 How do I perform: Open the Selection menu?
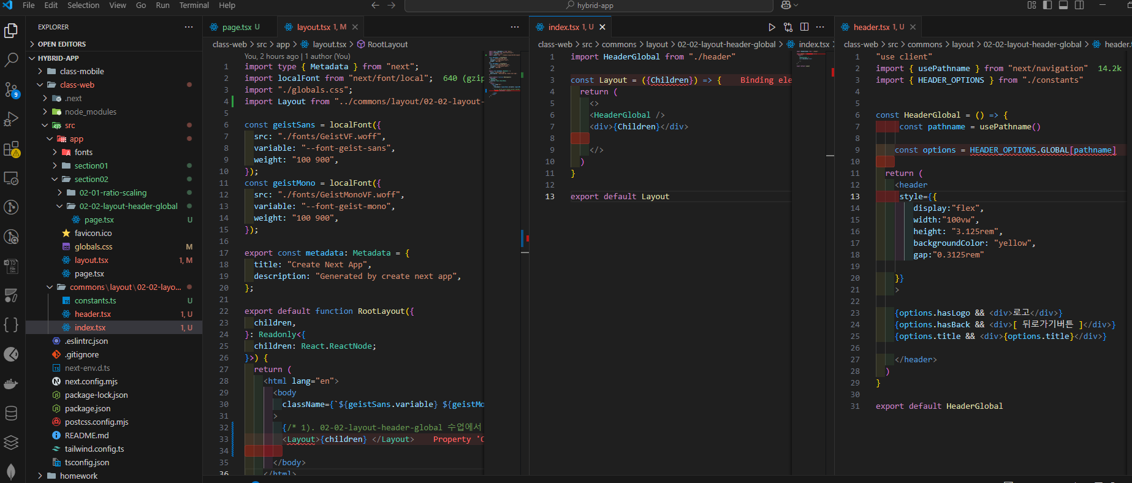coord(83,5)
